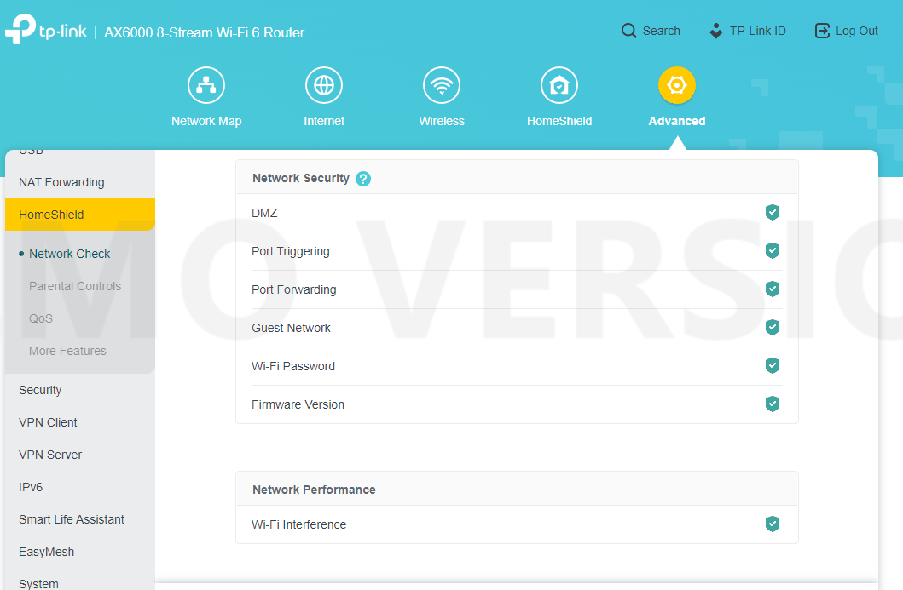The height and width of the screenshot is (590, 903).
Task: Click the Wi-Fi Password shield status icon
Action: [773, 366]
